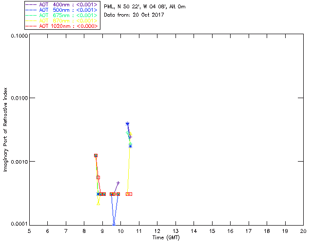This screenshot has height=250, width=312.
Task: Click the 'Imaginary Part of Refractive index' axis title
Action: click(5, 129)
